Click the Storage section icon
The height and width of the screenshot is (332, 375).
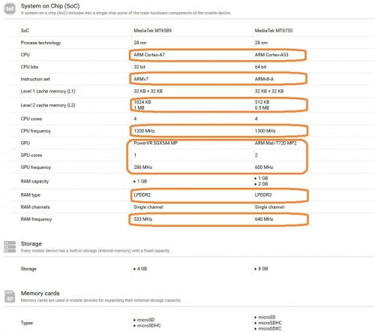[10, 247]
